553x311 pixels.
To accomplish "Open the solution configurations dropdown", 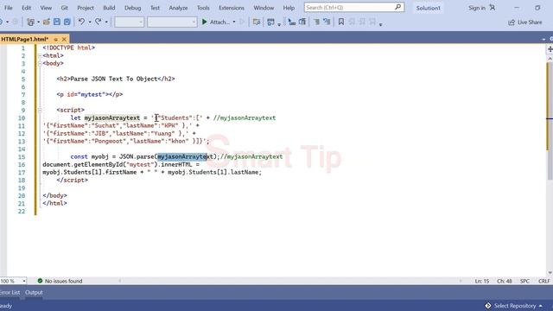I will (129, 22).
